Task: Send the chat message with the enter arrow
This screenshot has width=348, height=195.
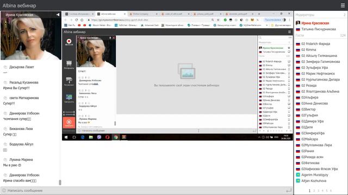Action: click(289, 190)
